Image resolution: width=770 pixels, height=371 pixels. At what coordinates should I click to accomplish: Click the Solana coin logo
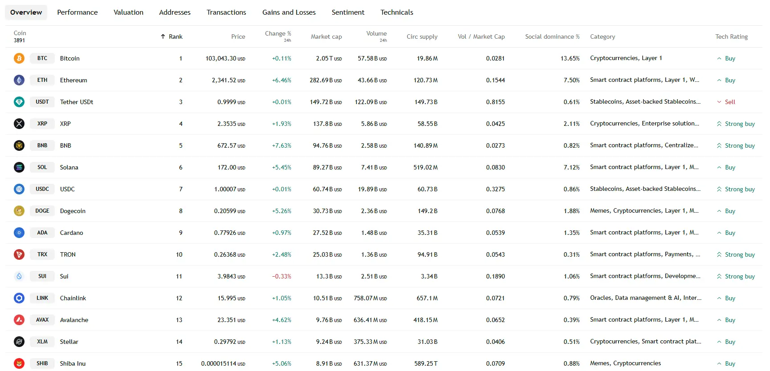pos(19,167)
